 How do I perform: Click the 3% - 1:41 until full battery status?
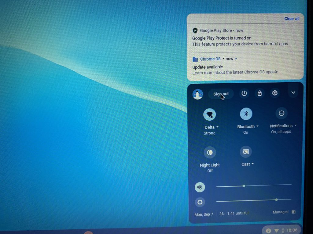click(x=234, y=214)
